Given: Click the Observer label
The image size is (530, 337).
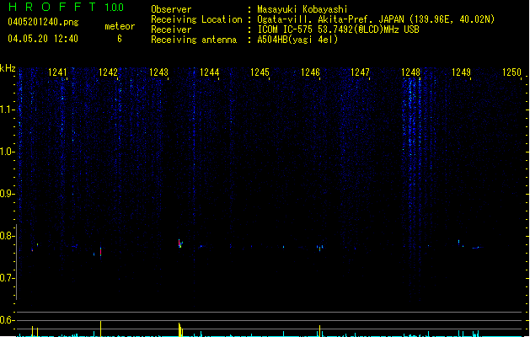Looking at the screenshot, I should [x=171, y=9].
